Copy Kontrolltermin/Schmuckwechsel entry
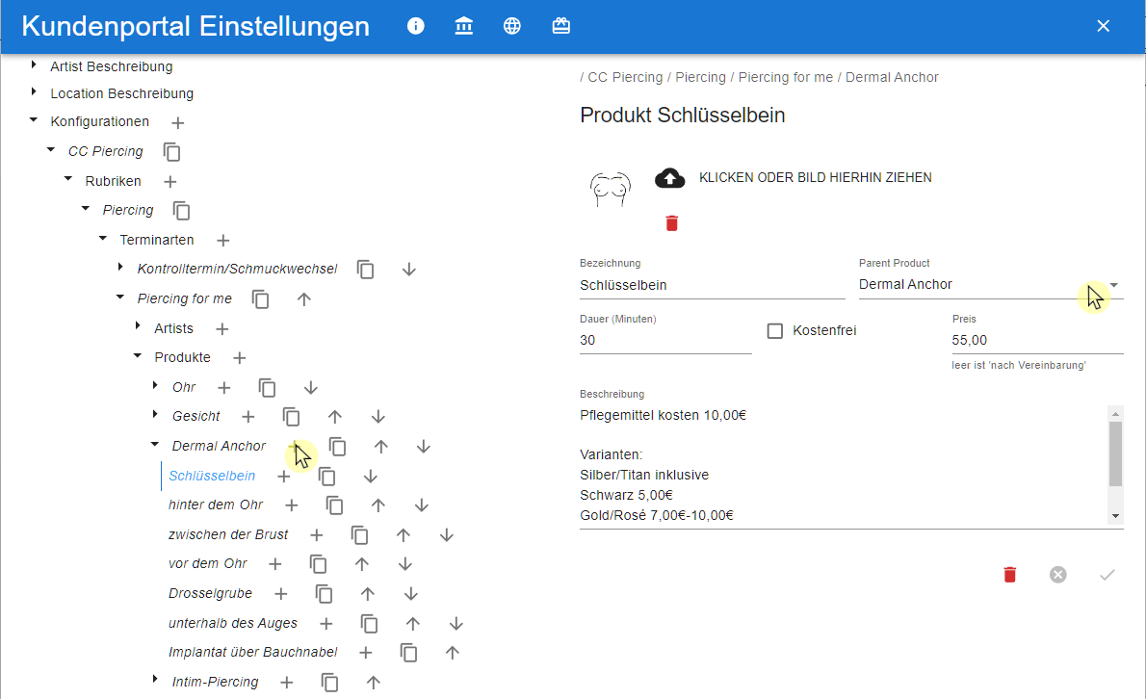 pyautogui.click(x=365, y=270)
